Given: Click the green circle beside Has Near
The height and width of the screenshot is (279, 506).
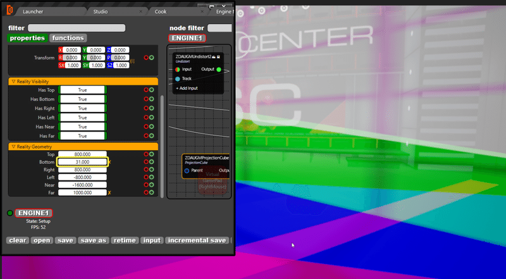Looking at the screenshot, I should 151,127.
